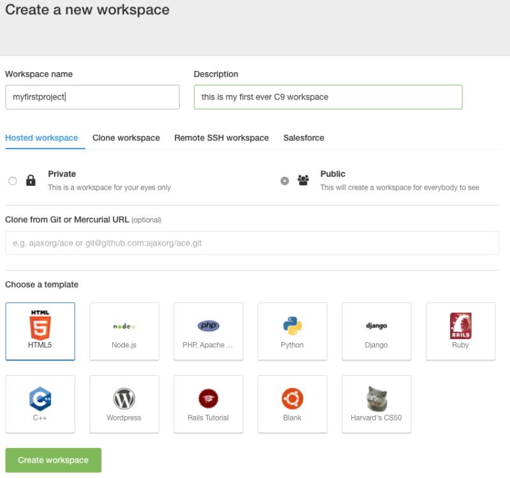Select the Python template icon
The image size is (510, 478).
[x=292, y=325]
